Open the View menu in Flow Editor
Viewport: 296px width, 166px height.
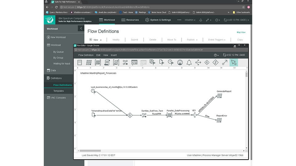click(105, 55)
